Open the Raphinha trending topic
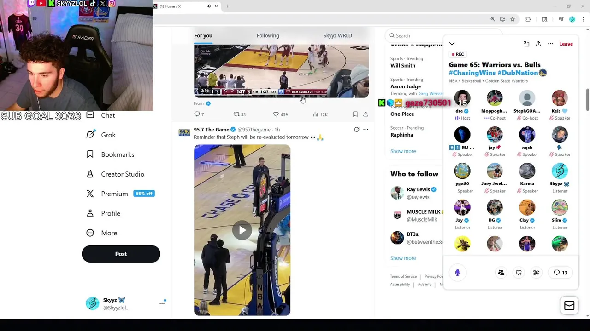This screenshot has height=331, width=590. (402, 135)
